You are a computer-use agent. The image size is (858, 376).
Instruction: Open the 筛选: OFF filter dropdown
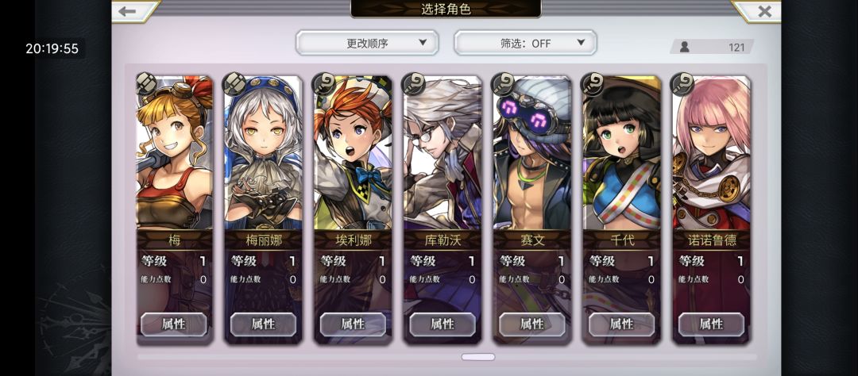point(525,43)
